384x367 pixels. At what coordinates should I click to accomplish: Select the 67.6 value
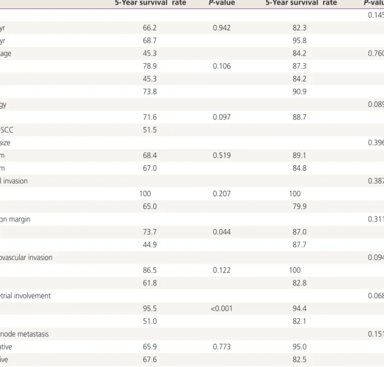click(x=149, y=359)
